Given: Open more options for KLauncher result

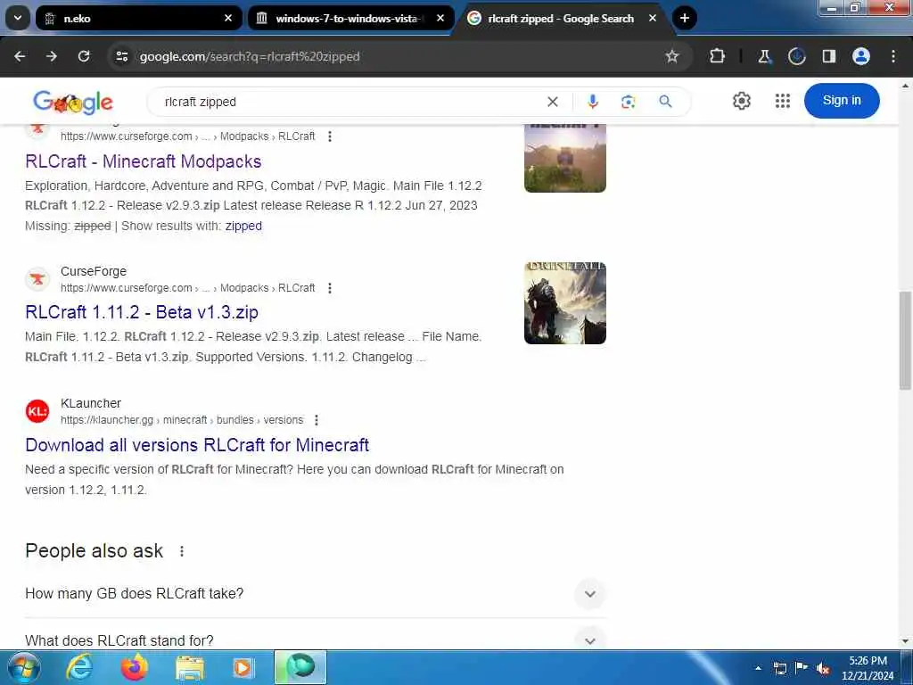Looking at the screenshot, I should [x=317, y=420].
